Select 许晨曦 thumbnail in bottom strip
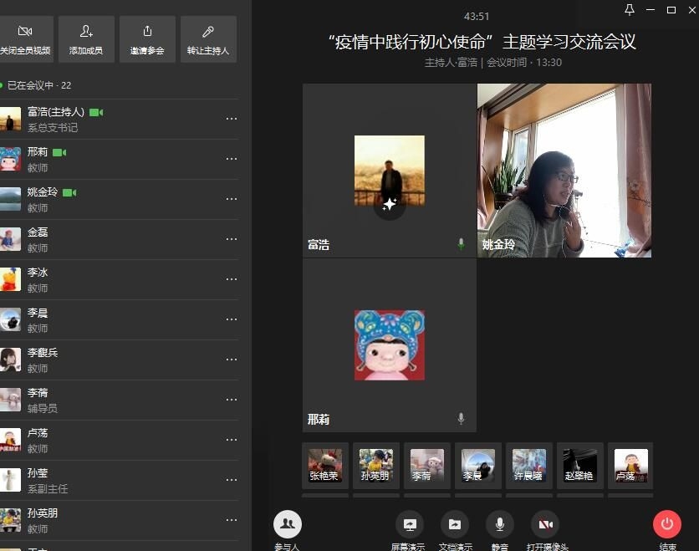Image resolution: width=699 pixels, height=551 pixels. tap(529, 466)
